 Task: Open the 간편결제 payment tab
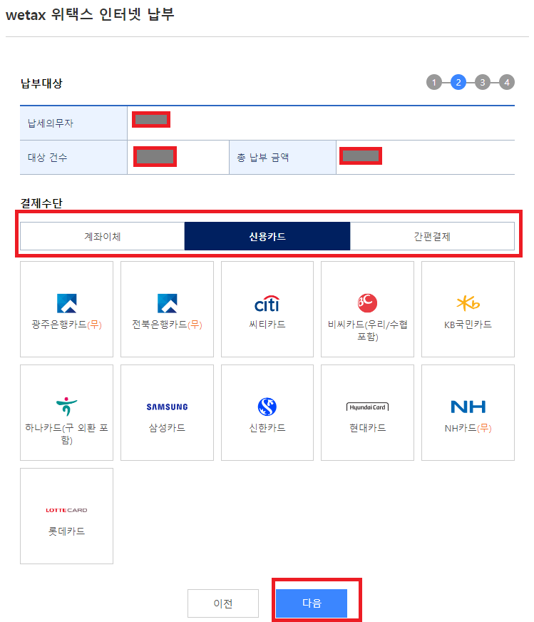pyautogui.click(x=432, y=236)
